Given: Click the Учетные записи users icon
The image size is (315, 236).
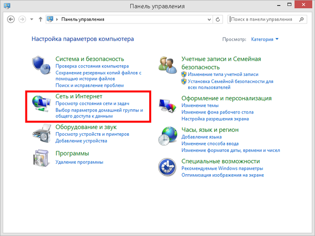Looking at the screenshot, I should tap(168, 66).
